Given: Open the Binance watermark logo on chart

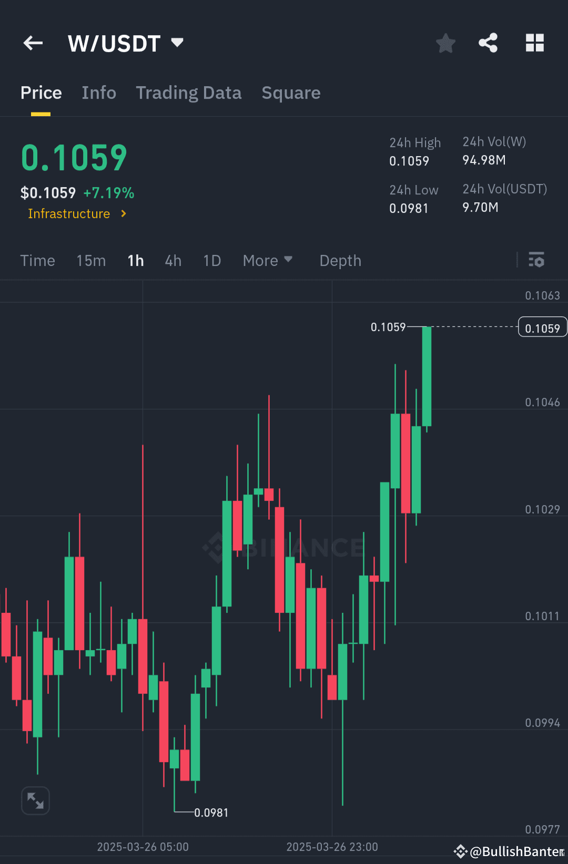Looking at the screenshot, I should (216, 549).
